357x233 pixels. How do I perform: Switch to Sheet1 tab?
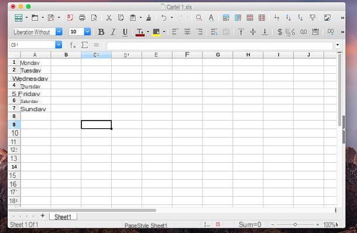pos(63,217)
